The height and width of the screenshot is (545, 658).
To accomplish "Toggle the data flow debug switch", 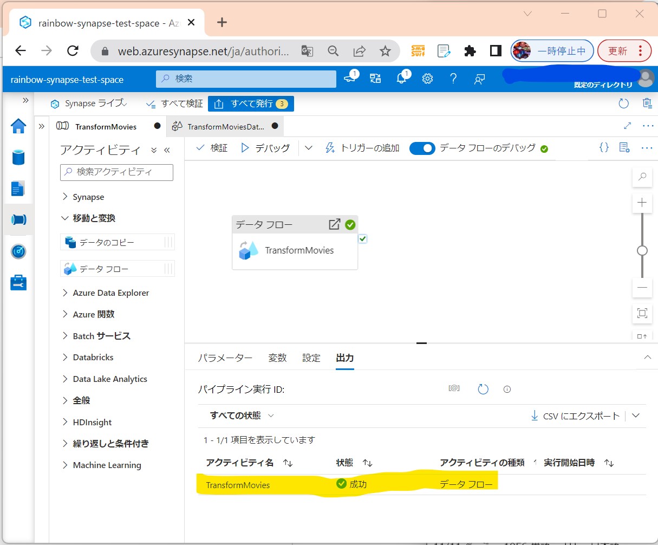I will click(x=422, y=148).
